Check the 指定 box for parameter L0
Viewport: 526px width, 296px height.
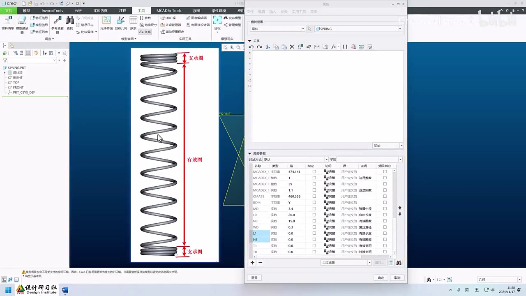(x=314, y=215)
